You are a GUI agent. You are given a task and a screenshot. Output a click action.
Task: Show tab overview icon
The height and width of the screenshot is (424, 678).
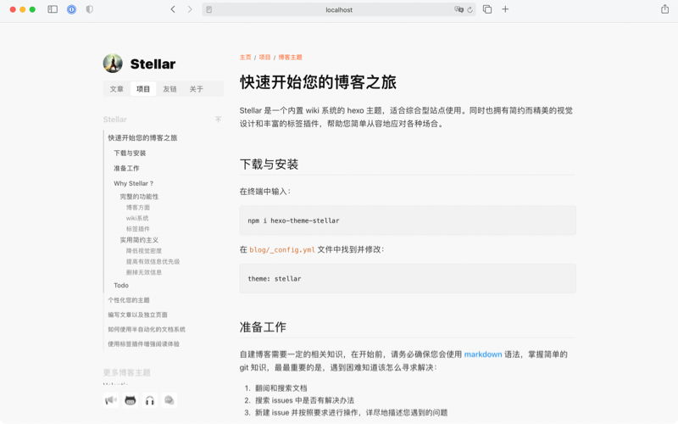(x=487, y=9)
